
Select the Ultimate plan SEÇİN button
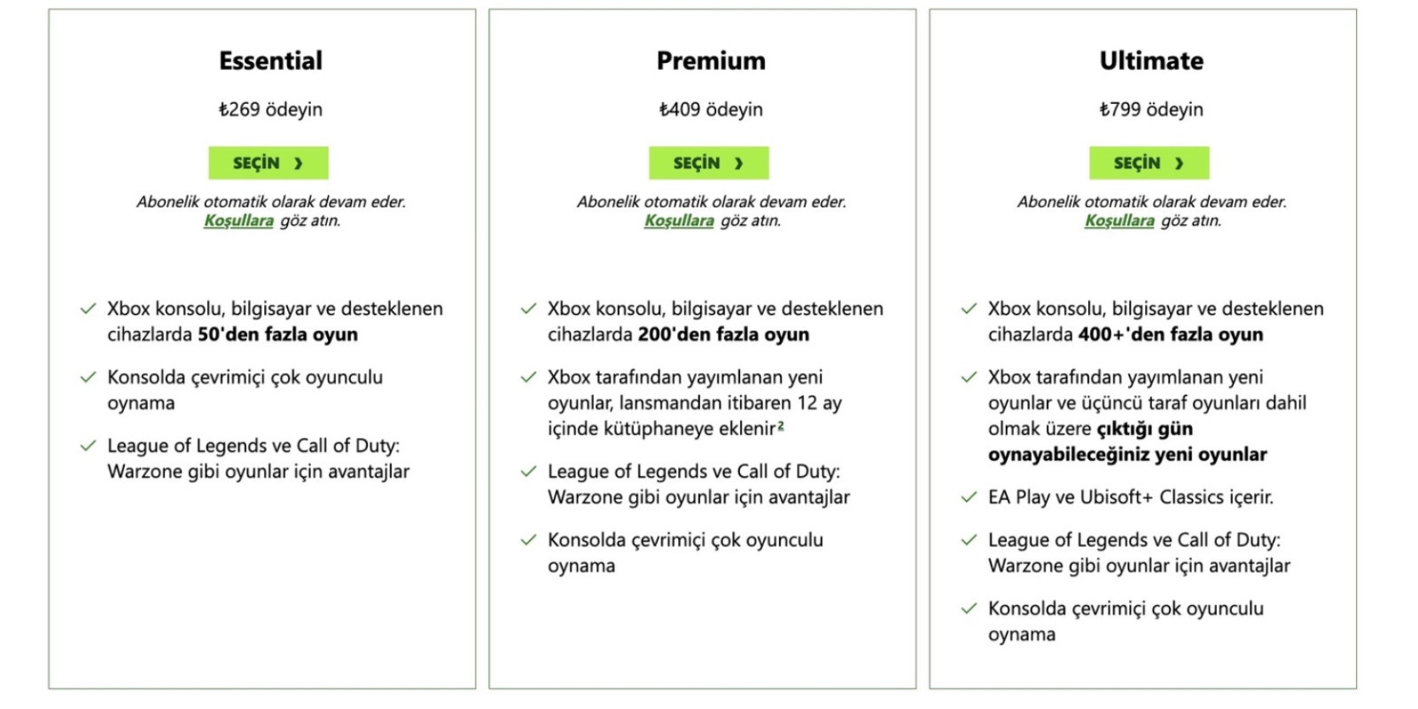[1149, 163]
